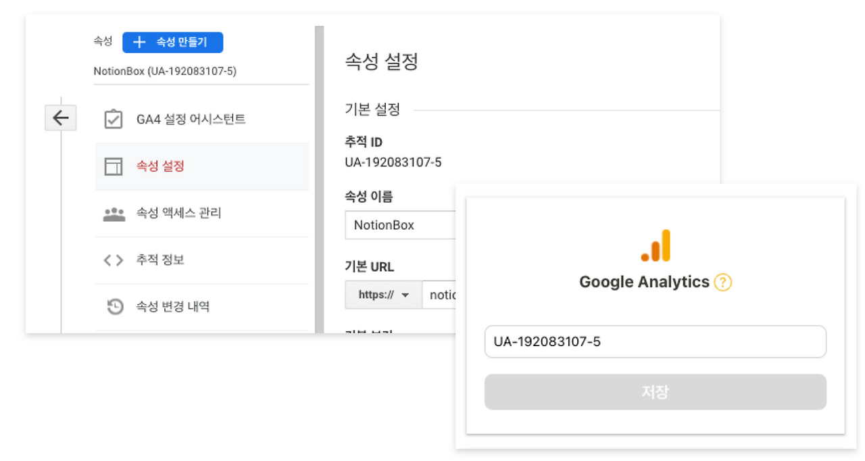This screenshot has height=461, width=865.
Task: Click the UA-192083107-5 value under 추적 ID
Action: tap(393, 162)
